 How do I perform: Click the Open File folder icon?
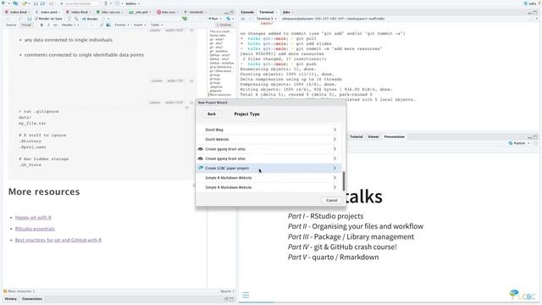pyautogui.click(x=25, y=3)
